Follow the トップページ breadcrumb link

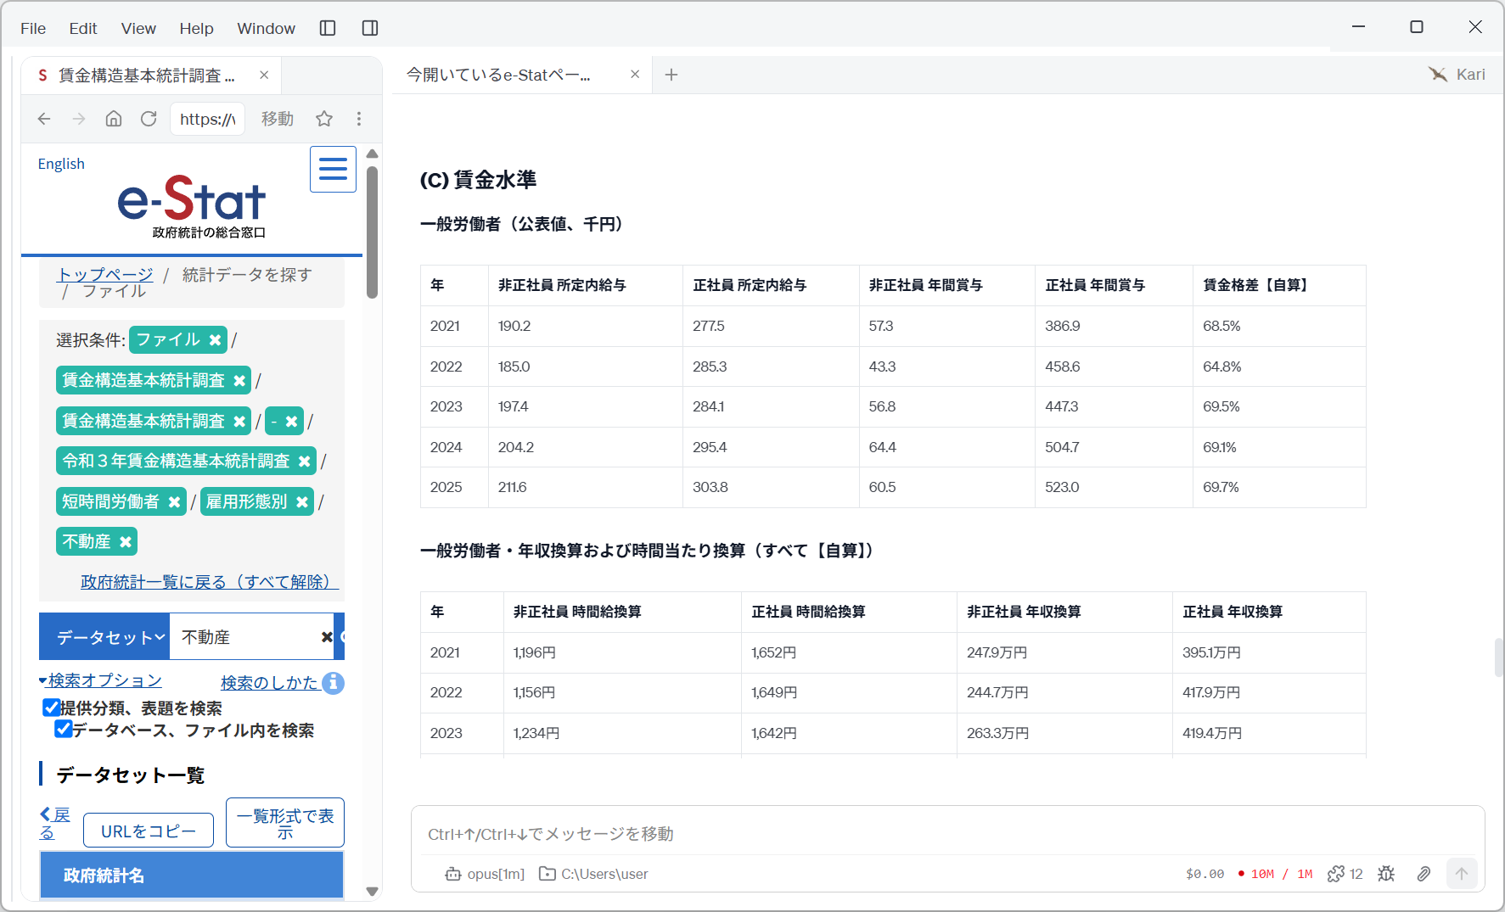[104, 274]
